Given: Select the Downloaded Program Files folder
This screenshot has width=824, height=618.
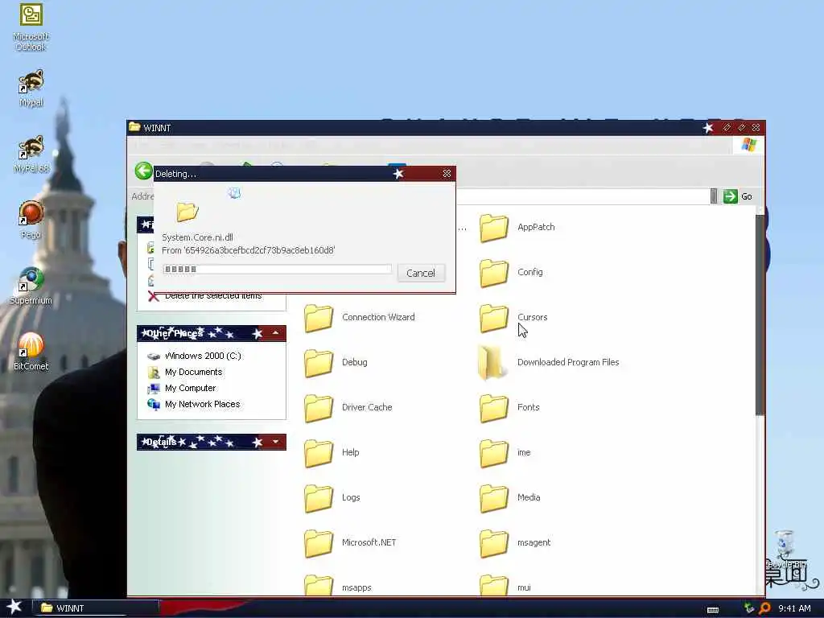Looking at the screenshot, I should pyautogui.click(x=549, y=363).
